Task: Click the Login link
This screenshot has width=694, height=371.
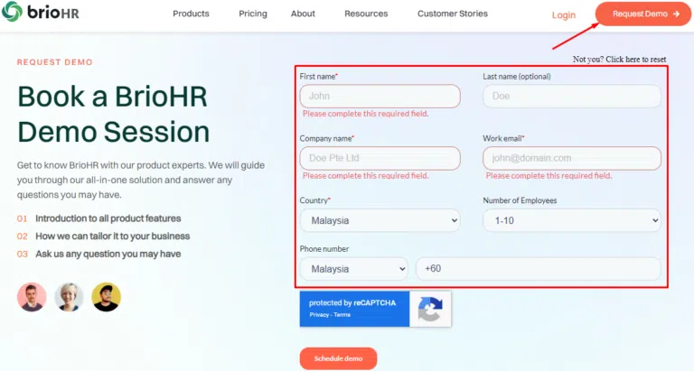Action: click(564, 15)
